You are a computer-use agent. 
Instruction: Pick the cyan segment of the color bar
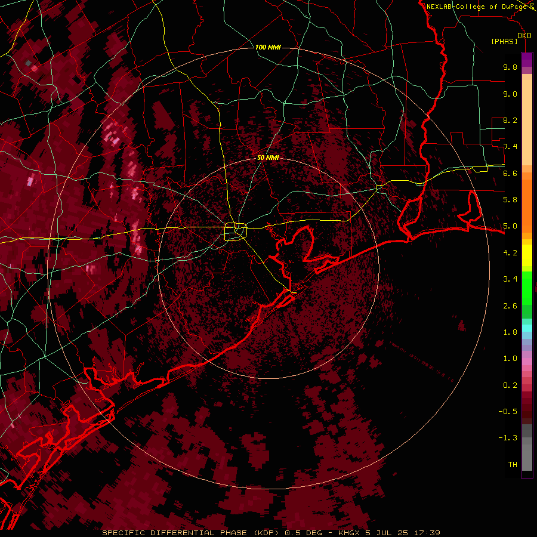pyautogui.click(x=527, y=328)
